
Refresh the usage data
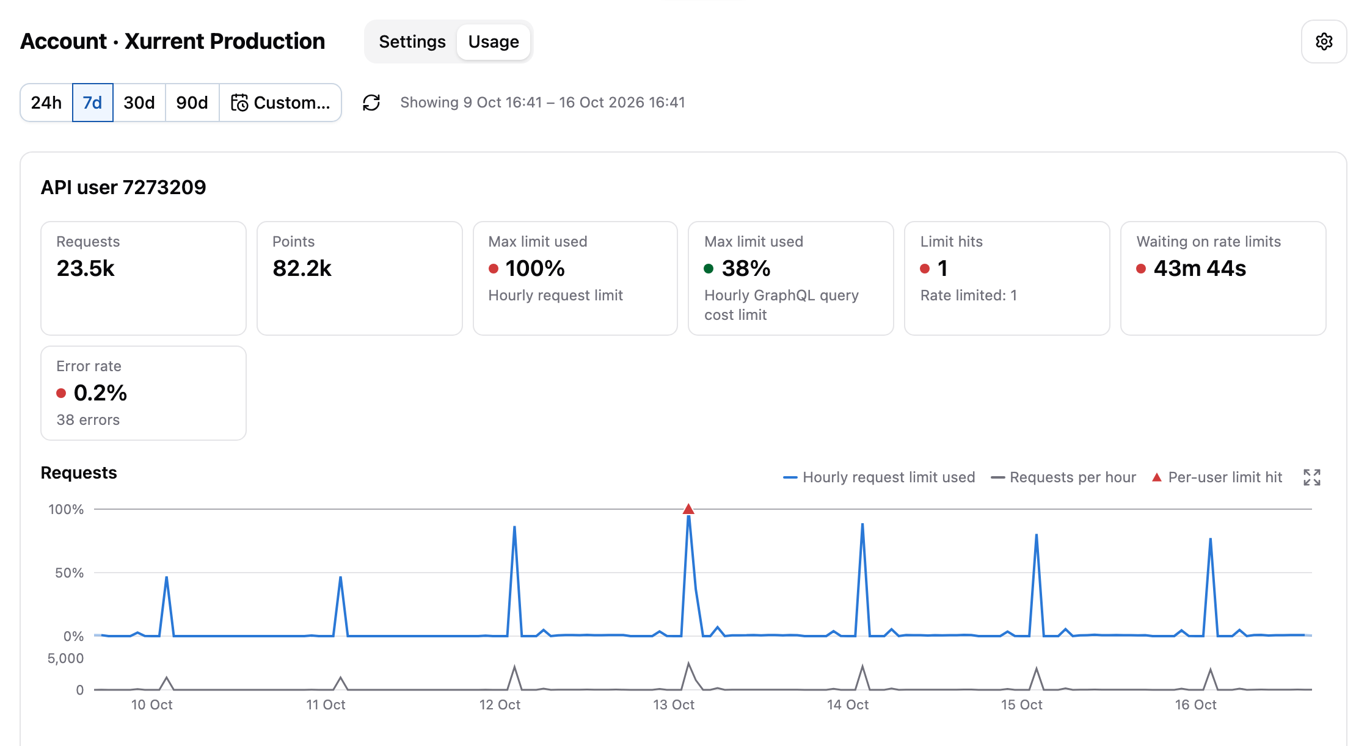[x=371, y=103]
